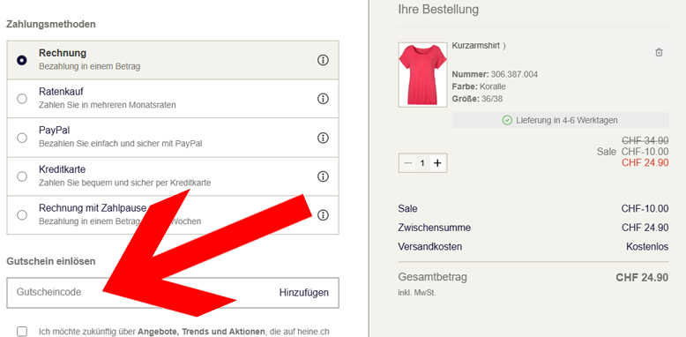Click the Zahlungsmethoden heading

pos(51,24)
